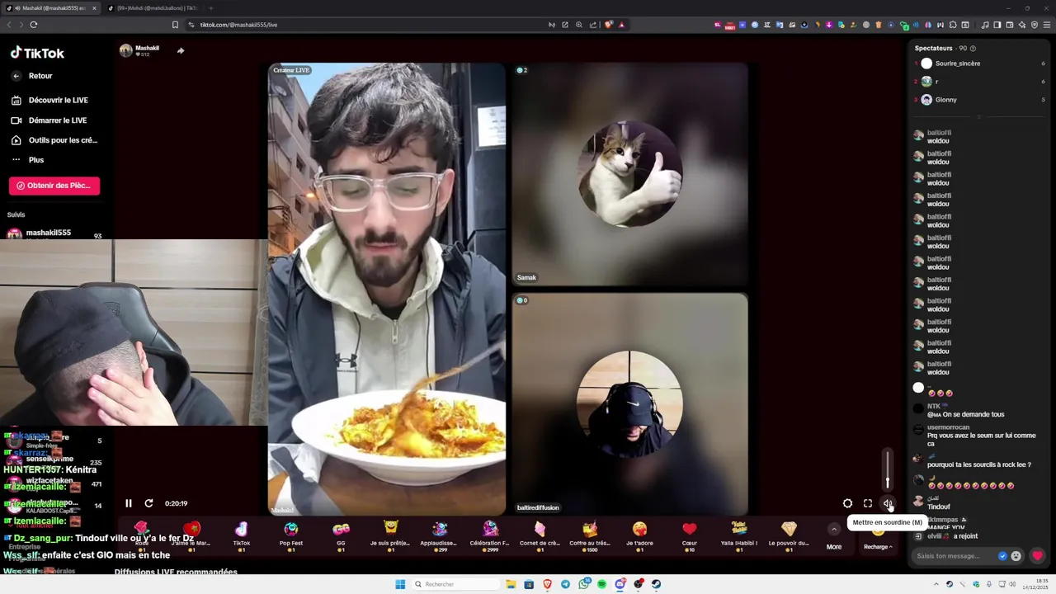This screenshot has height=594, width=1056.
Task: Show hidden system tray icons
Action: coord(937,584)
